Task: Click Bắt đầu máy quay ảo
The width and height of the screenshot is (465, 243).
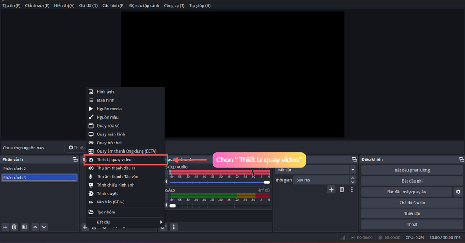Action: point(406,192)
